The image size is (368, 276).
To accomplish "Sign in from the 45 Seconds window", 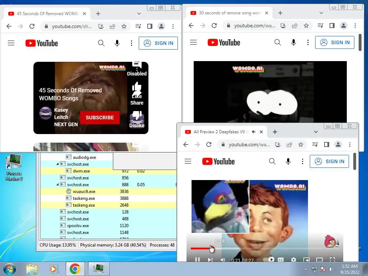I will pyautogui.click(x=158, y=43).
